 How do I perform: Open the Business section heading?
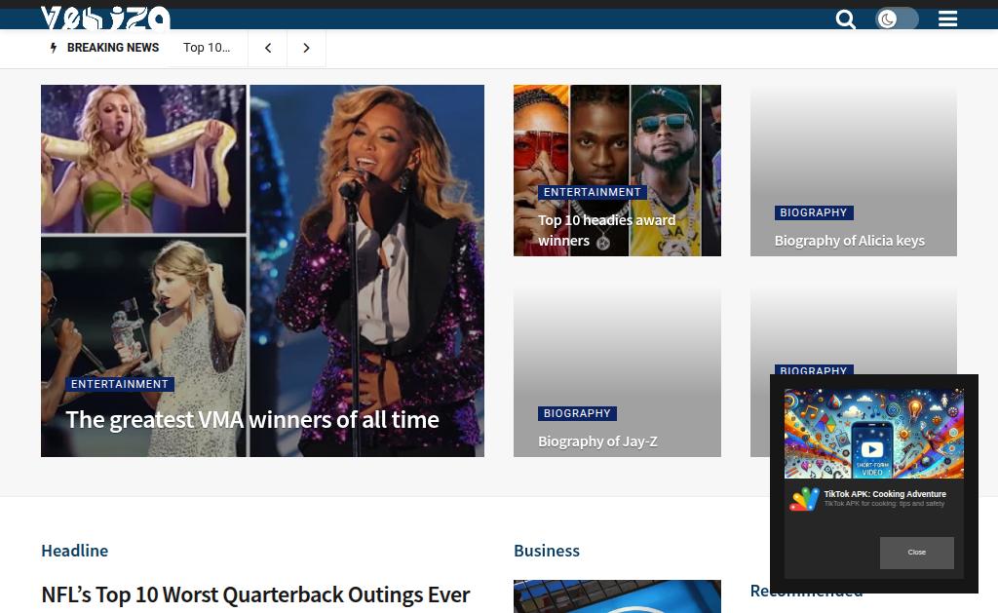[x=547, y=551]
